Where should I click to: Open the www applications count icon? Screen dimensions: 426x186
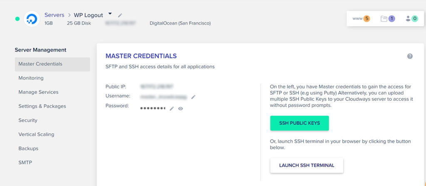tap(361, 19)
